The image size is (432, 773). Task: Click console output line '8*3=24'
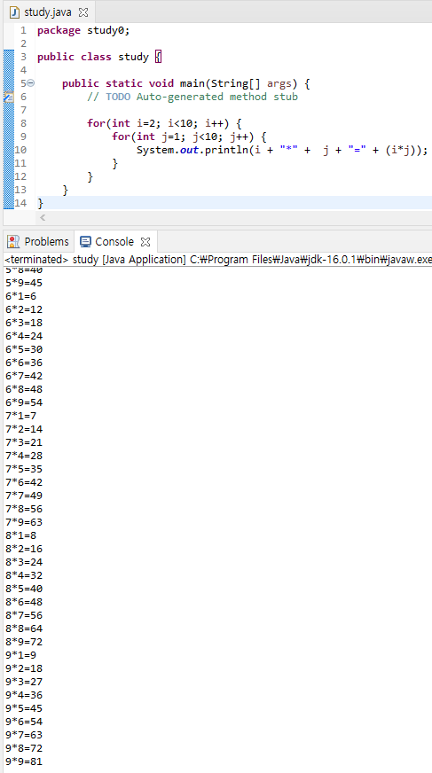tap(24, 563)
